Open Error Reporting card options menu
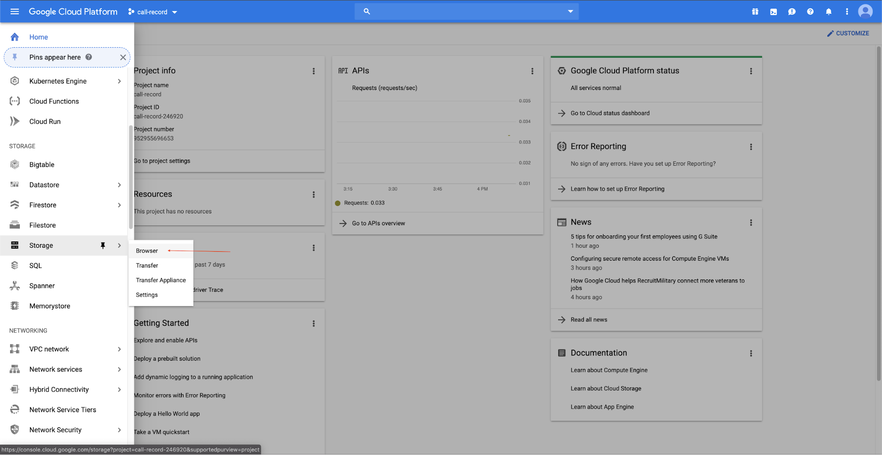Screen dimensions: 882x455 point(751,147)
